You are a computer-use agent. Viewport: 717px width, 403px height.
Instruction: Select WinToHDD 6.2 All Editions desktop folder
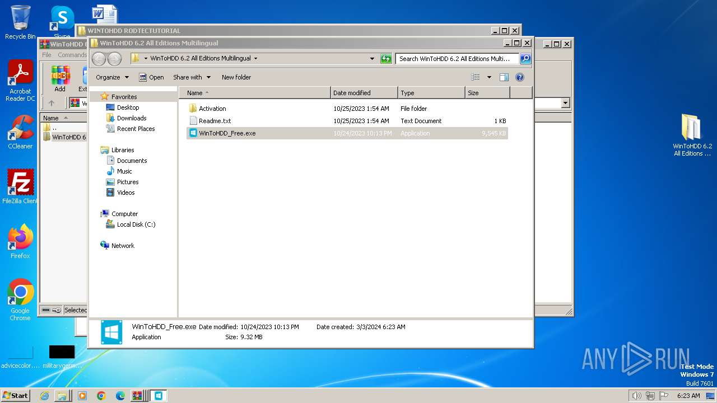(692, 135)
